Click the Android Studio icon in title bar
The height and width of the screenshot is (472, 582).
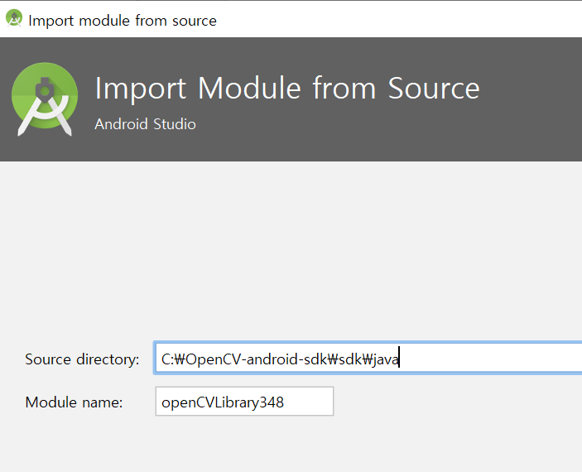click(x=14, y=18)
